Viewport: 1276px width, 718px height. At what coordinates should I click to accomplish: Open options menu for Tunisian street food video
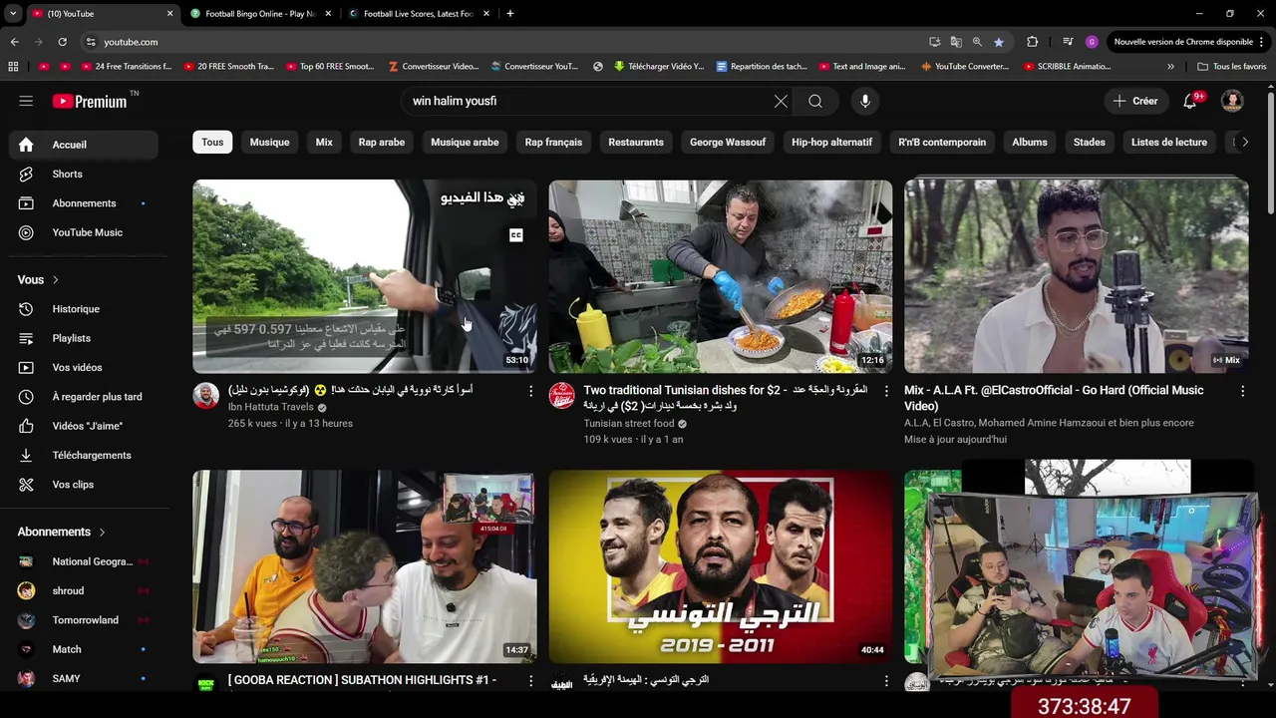(886, 391)
